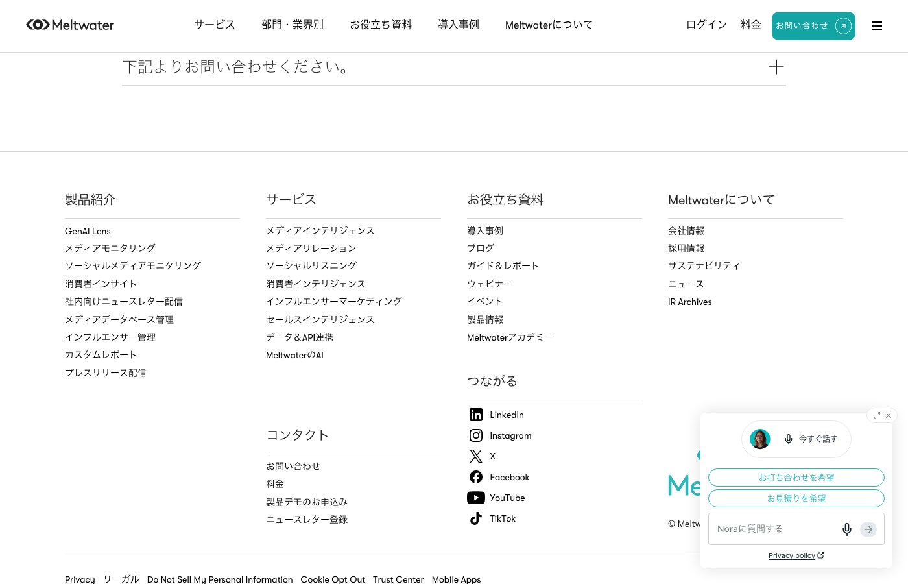This screenshot has height=584, width=908.
Task: Select お見積りを希望 chat option
Action: 796,498
